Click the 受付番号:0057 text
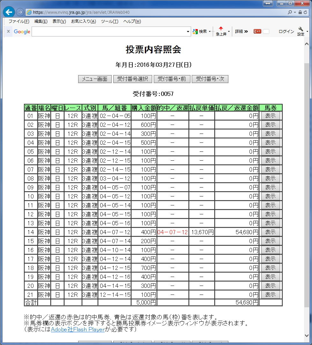312x345 pixels. 153,94
